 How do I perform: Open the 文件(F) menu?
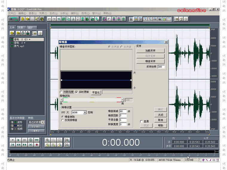point(12,13)
